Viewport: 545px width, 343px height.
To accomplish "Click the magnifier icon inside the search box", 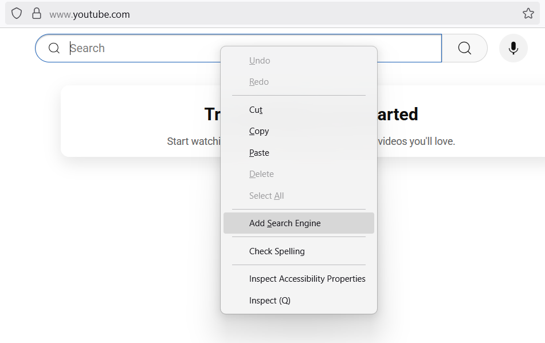I will coord(54,48).
